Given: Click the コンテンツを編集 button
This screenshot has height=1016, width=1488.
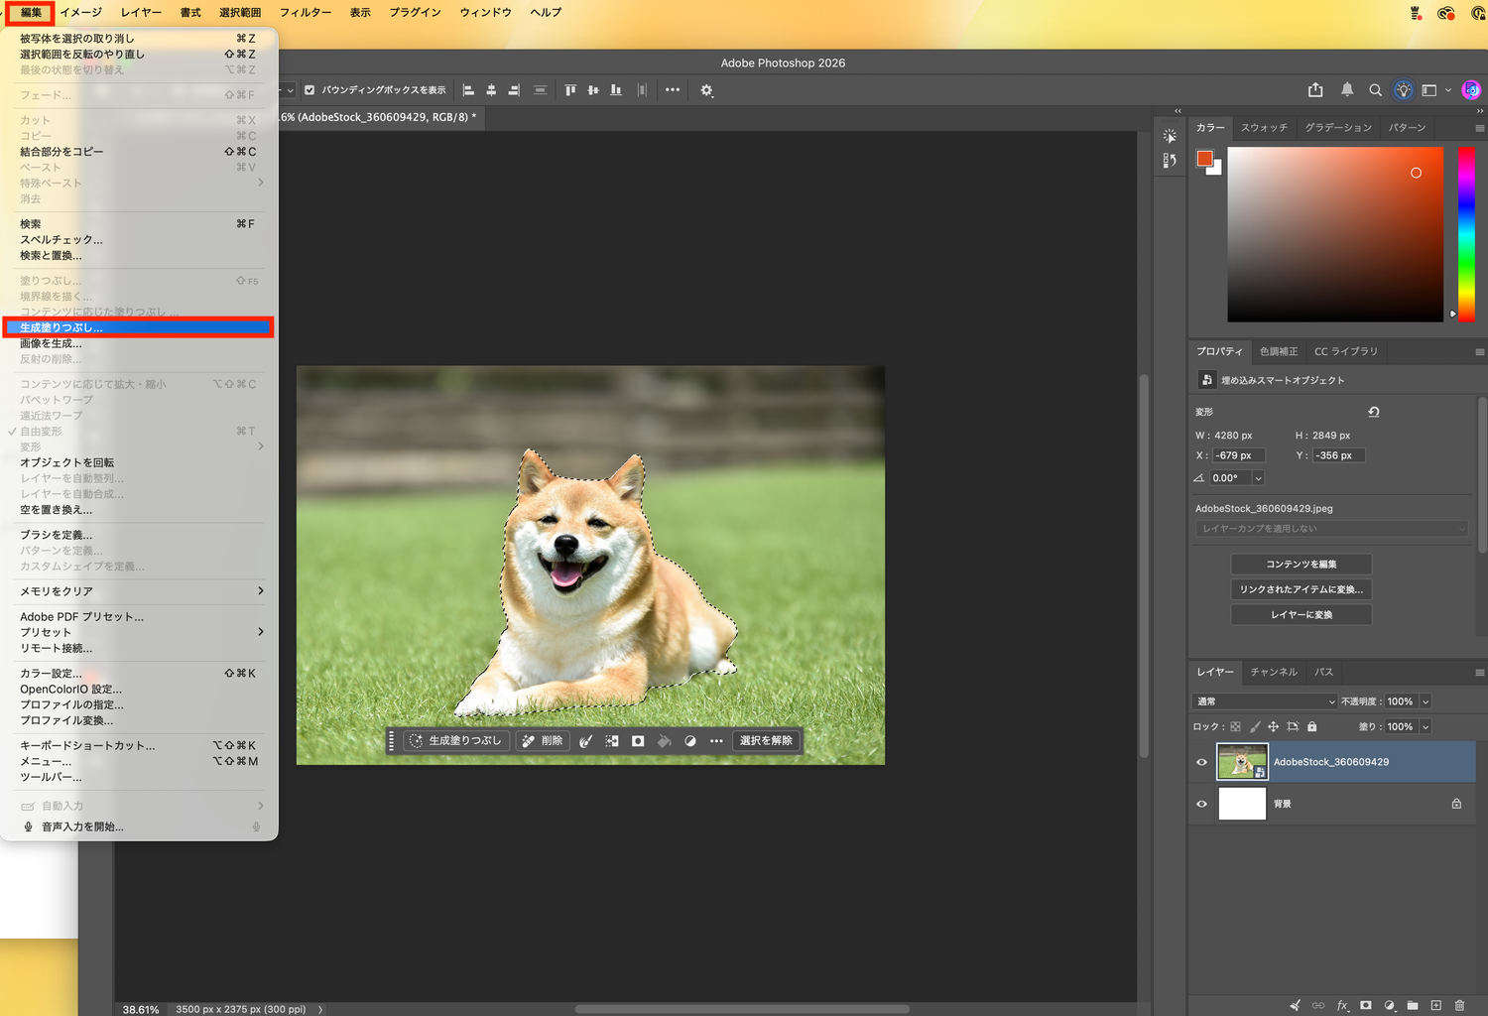Looking at the screenshot, I should point(1301,564).
